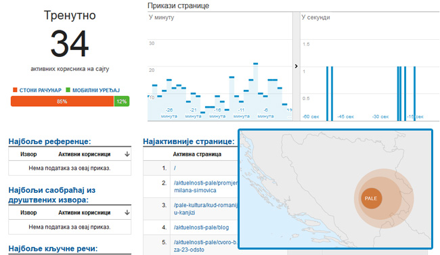
Task: Click the Тренутно heading
Action: click(x=70, y=15)
